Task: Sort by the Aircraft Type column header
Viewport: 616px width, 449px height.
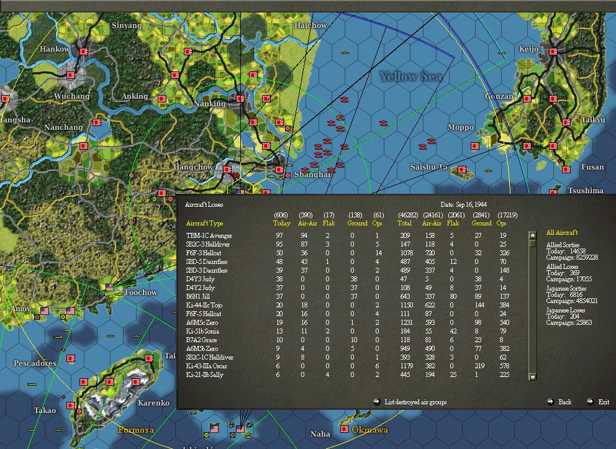Action: click(204, 223)
